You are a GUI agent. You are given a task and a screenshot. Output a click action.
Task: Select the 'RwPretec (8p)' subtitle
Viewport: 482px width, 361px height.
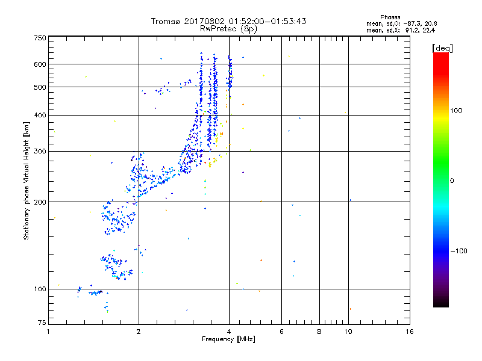[228, 29]
